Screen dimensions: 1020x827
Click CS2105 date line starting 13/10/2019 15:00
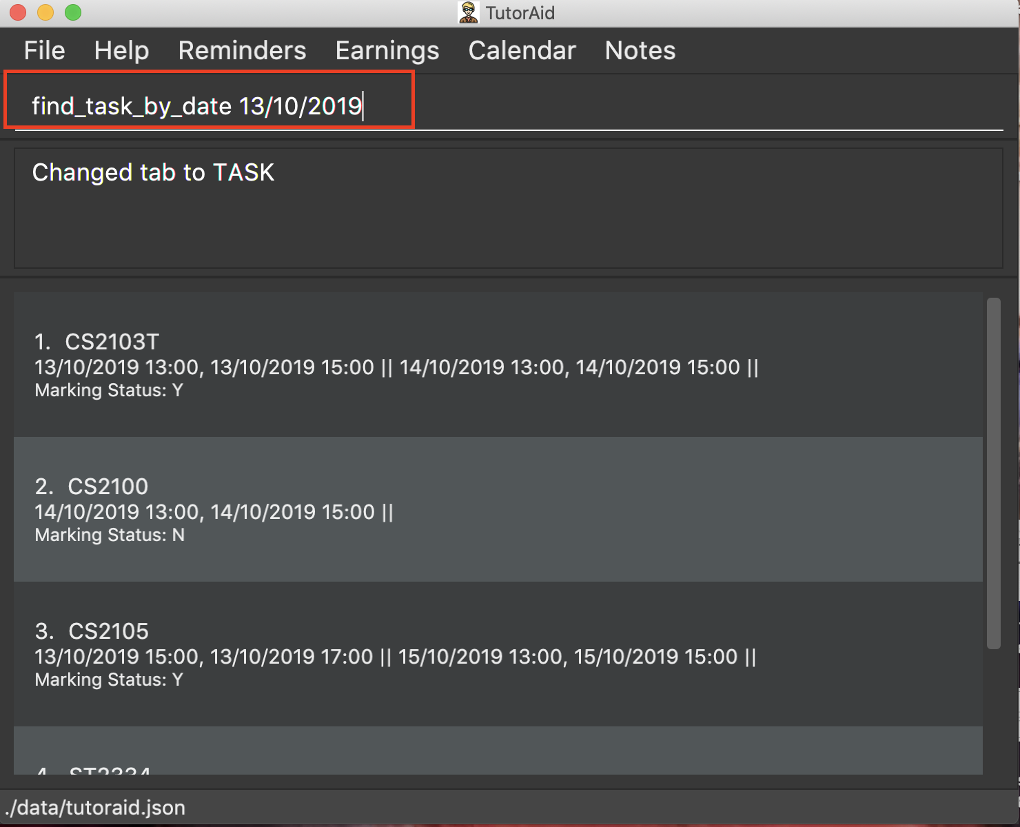tap(396, 657)
